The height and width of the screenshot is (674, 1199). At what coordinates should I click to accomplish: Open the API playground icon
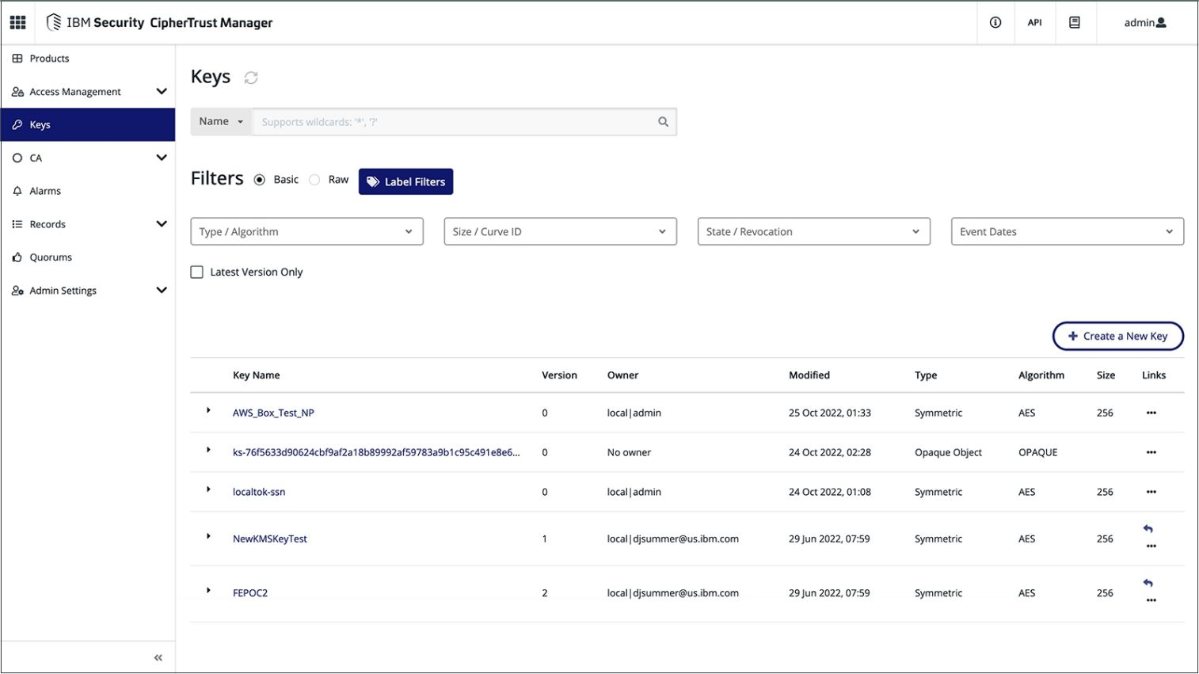point(1034,22)
